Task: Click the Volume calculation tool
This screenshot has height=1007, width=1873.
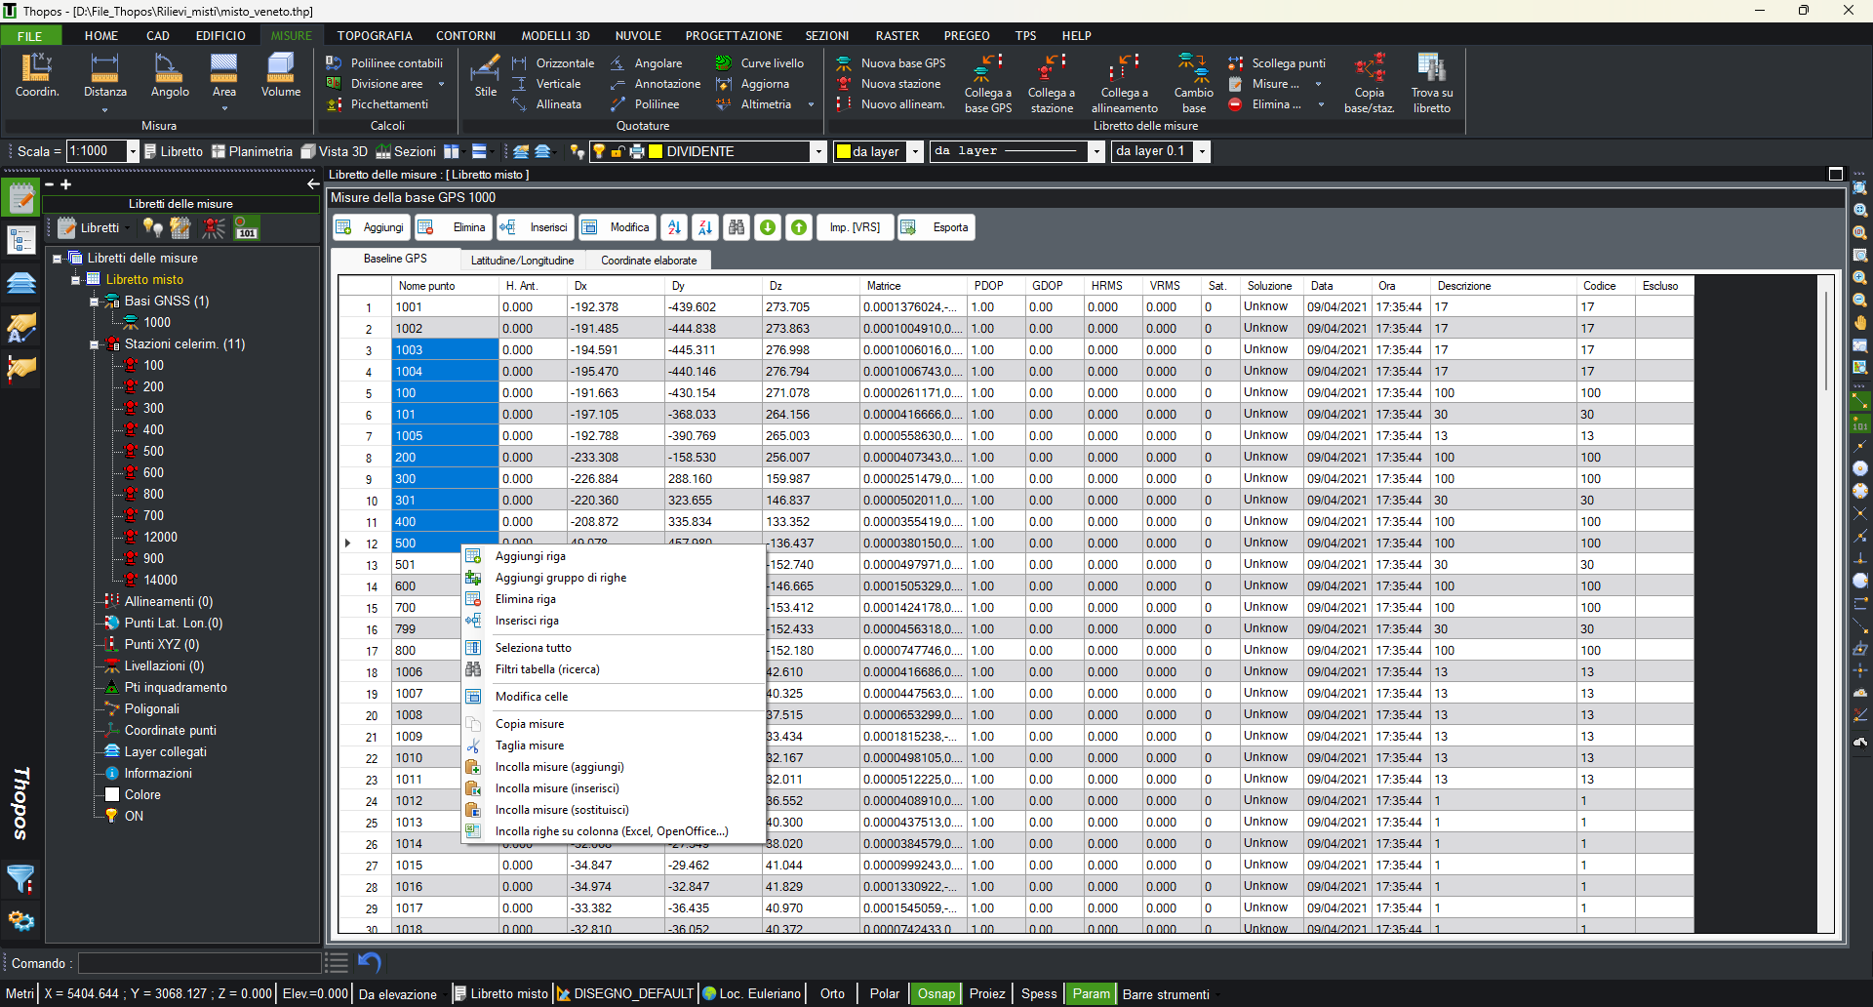Action: [281, 76]
